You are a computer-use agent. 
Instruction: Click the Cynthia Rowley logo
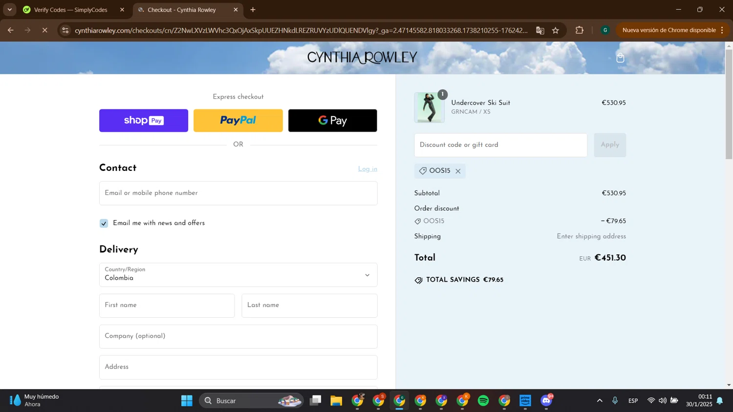pyautogui.click(x=362, y=58)
